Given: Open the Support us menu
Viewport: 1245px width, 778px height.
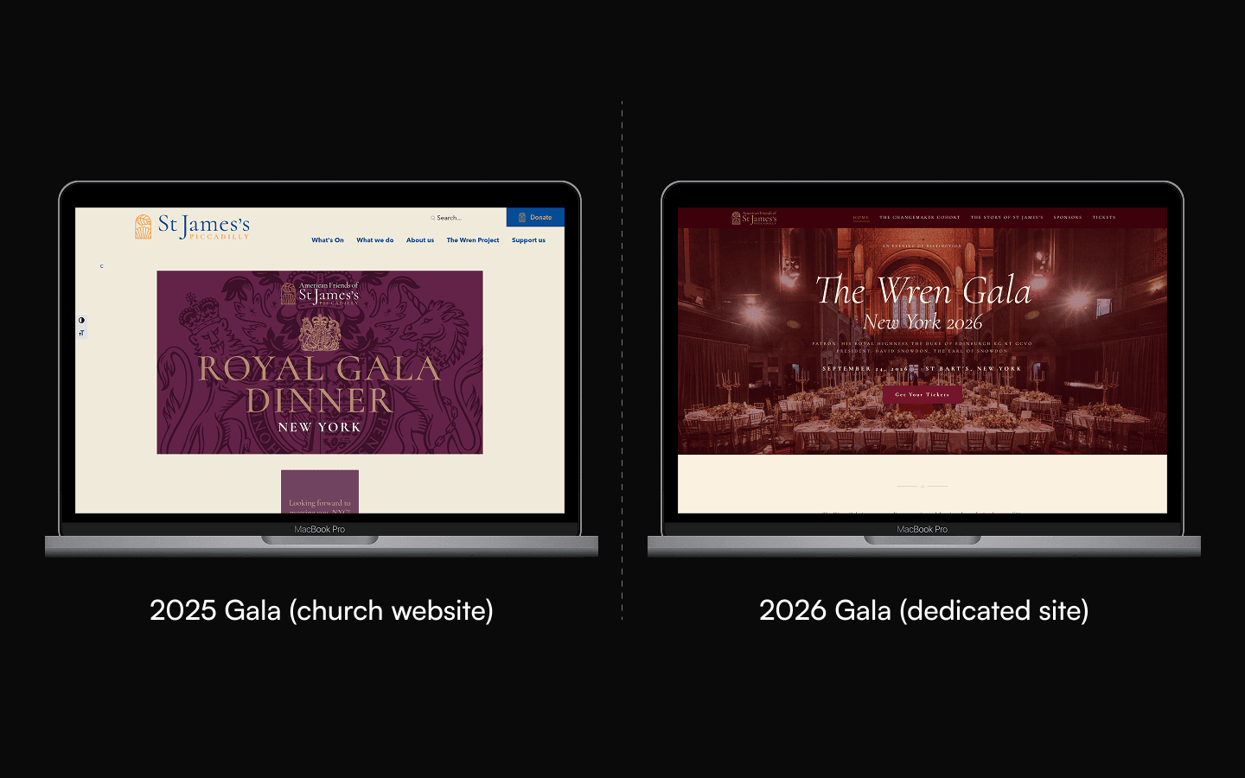Looking at the screenshot, I should coord(528,240).
